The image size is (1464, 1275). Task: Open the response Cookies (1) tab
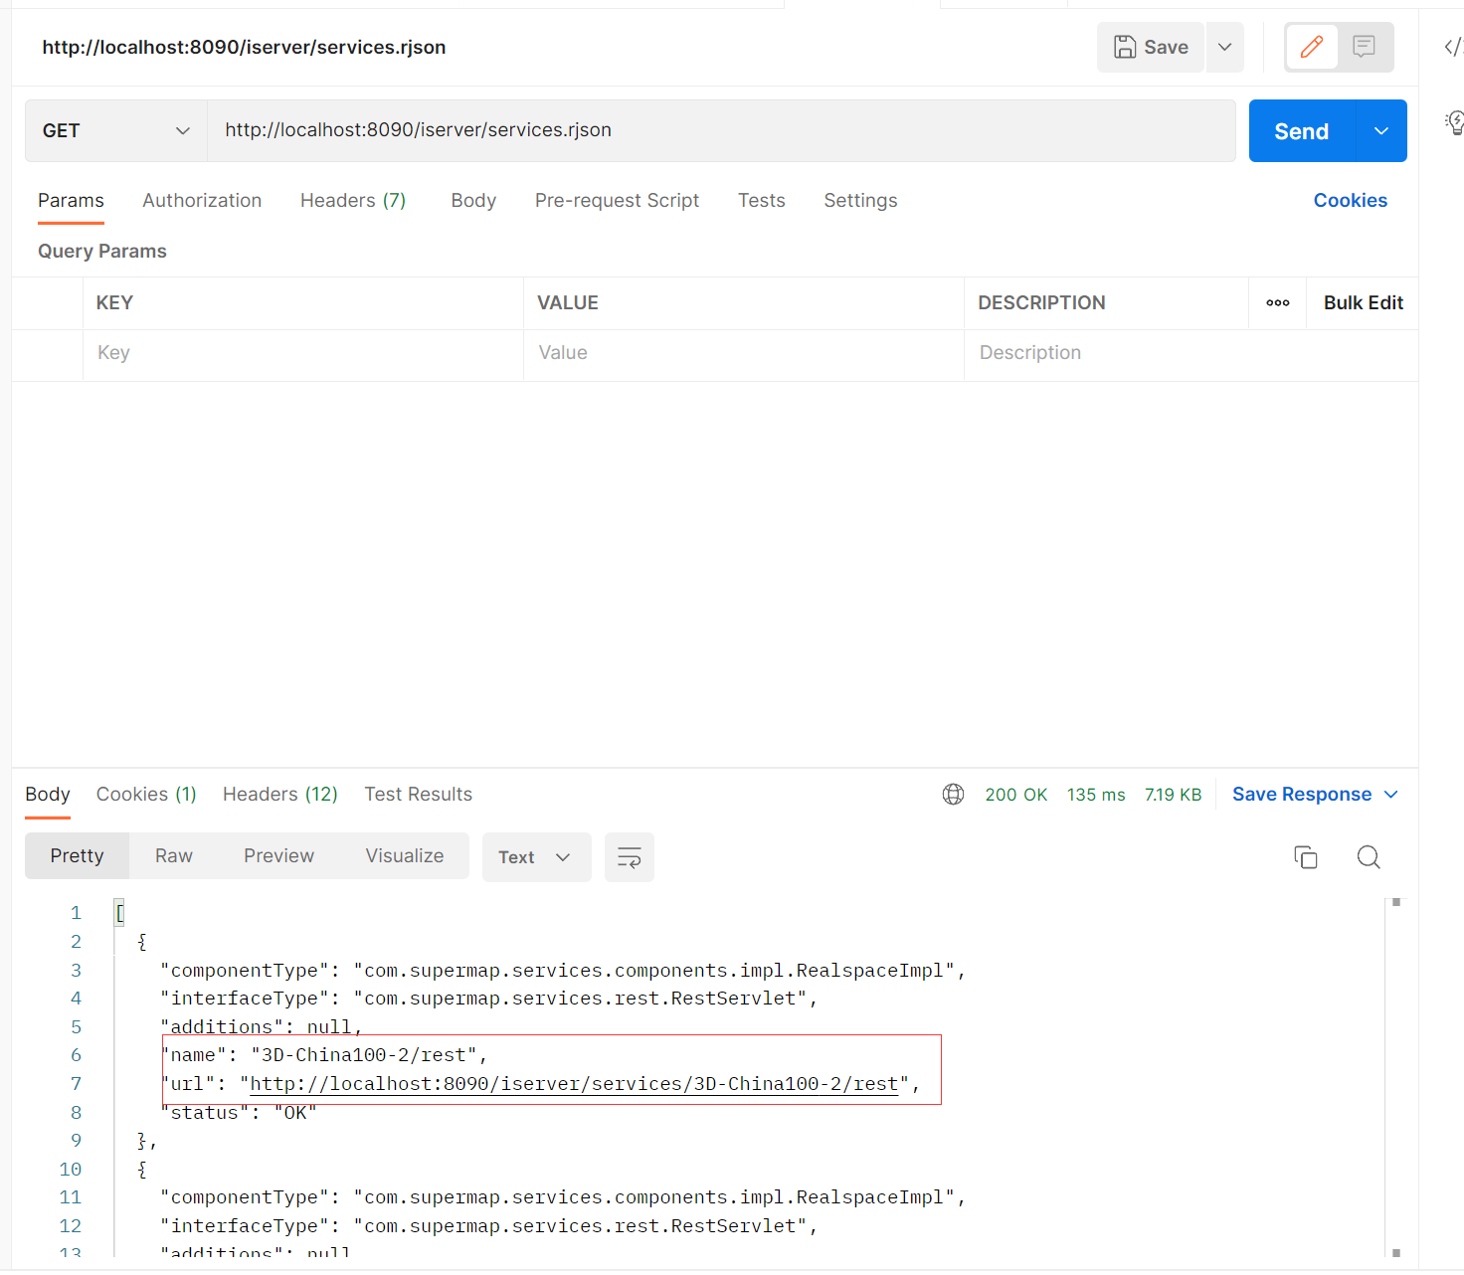tap(146, 795)
